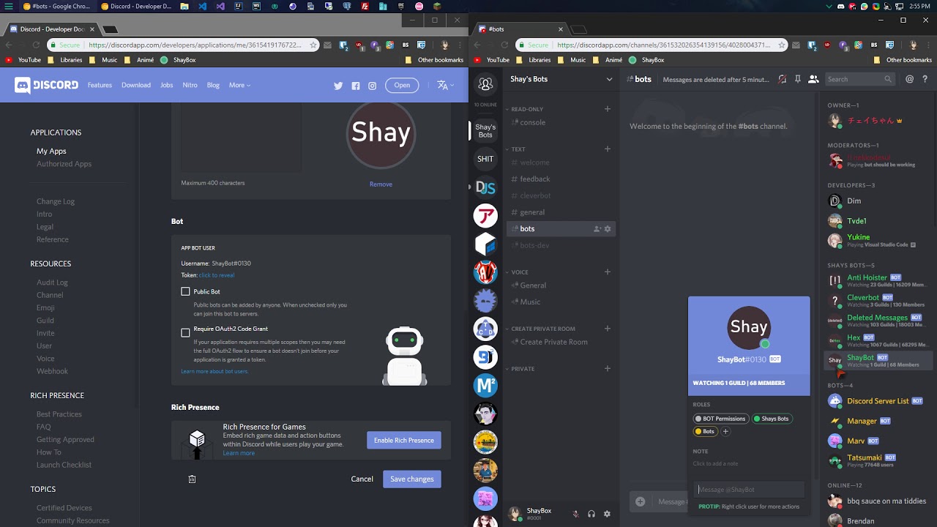Viewport: 937px width, 527px height.
Task: Open the Blog nav item
Action: click(x=213, y=85)
